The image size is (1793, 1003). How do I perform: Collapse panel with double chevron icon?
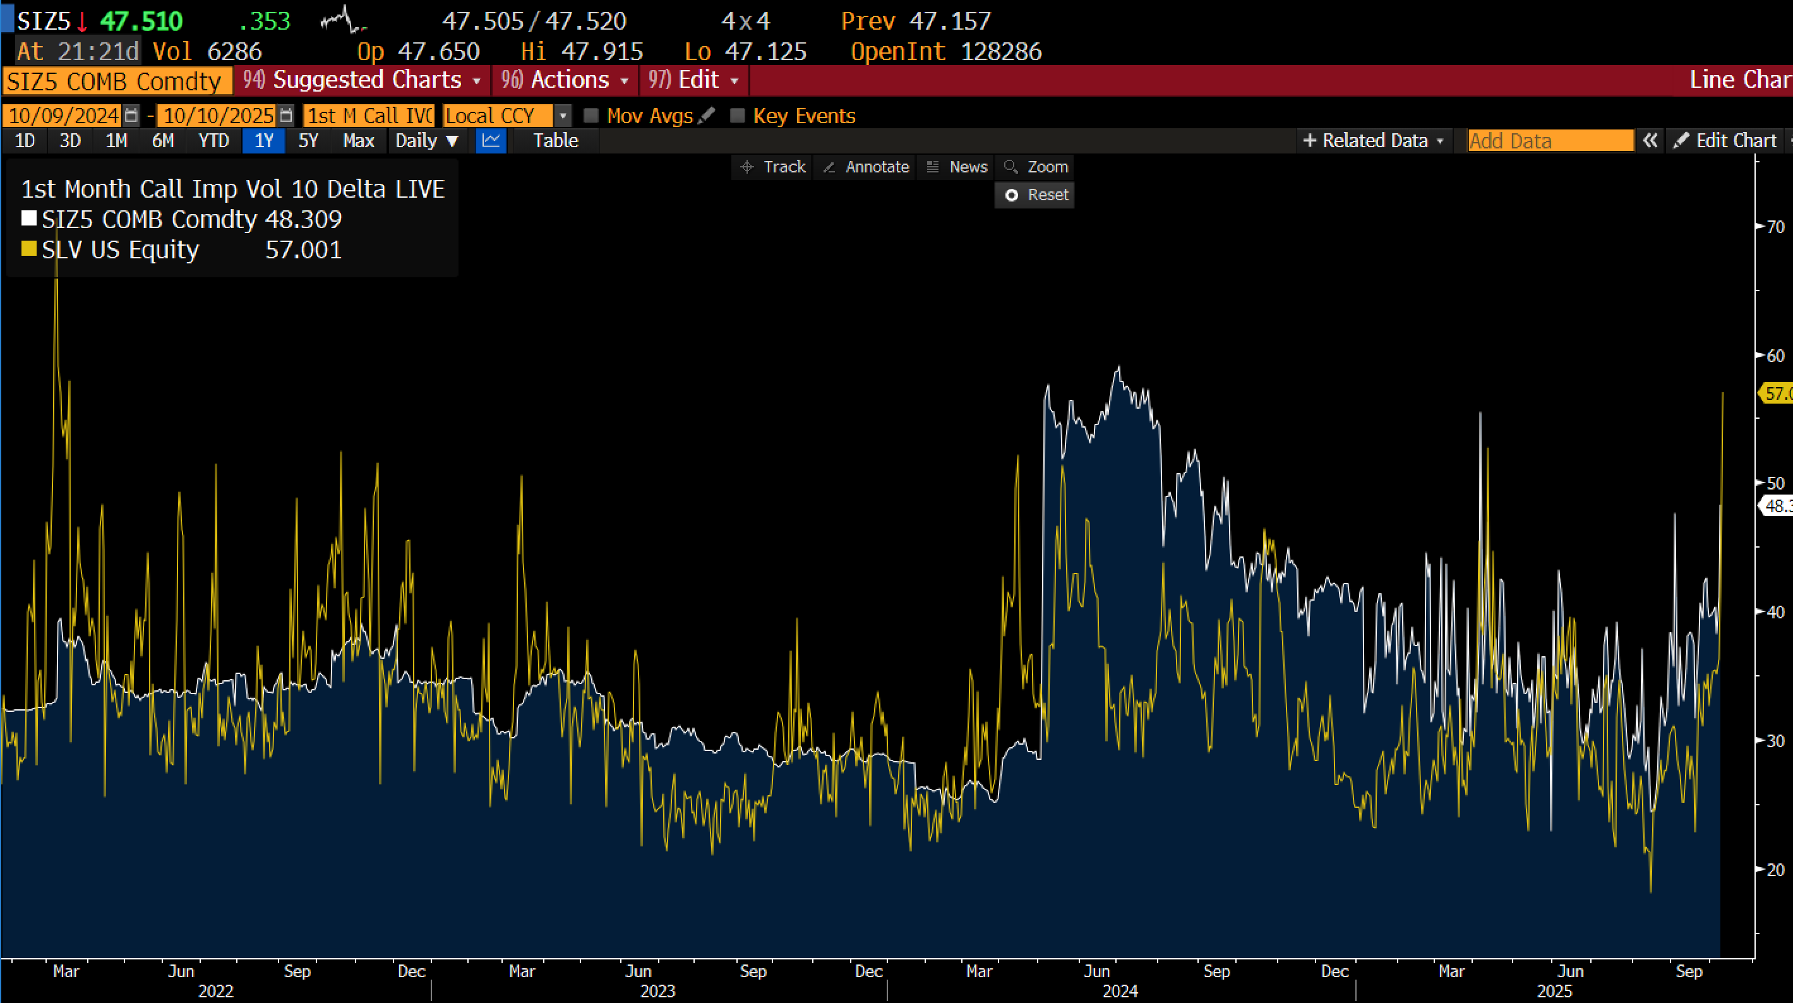point(1650,141)
